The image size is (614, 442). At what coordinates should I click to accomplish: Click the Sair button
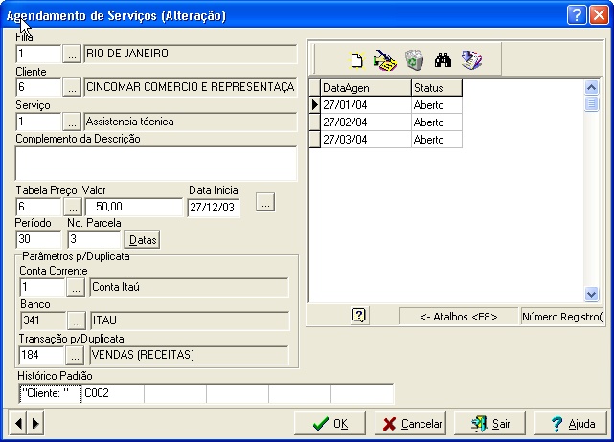point(489,423)
